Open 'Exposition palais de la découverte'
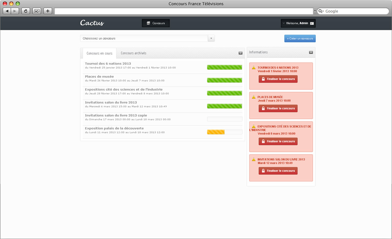This screenshot has width=392, height=239. pos(114,128)
